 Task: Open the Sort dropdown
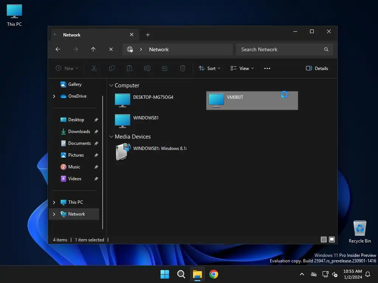coord(209,68)
